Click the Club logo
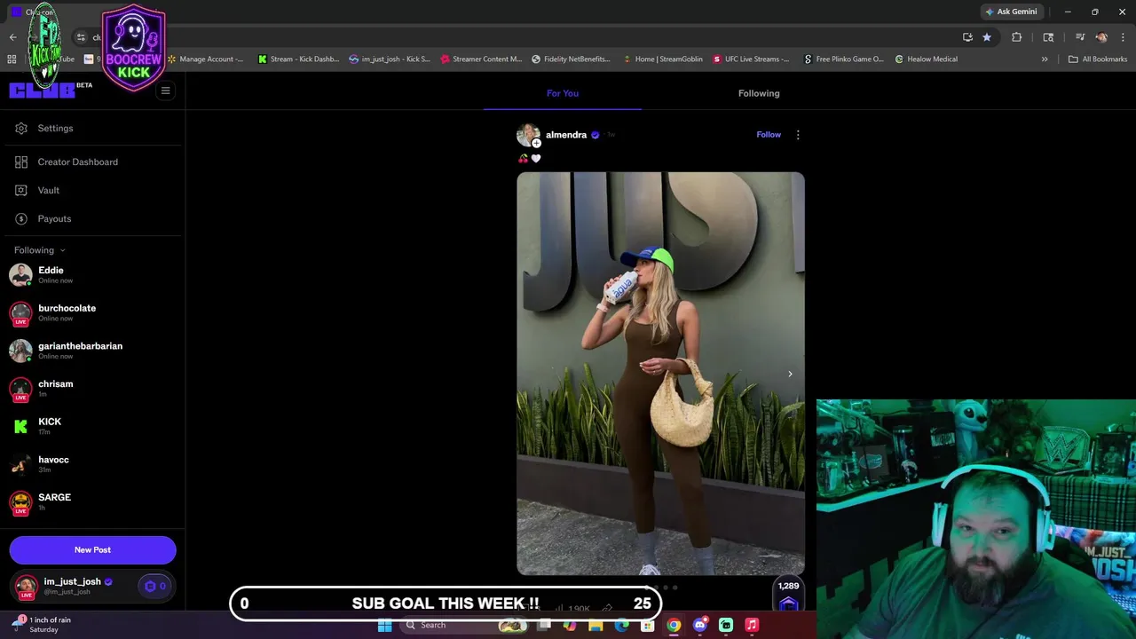 tap(42, 91)
